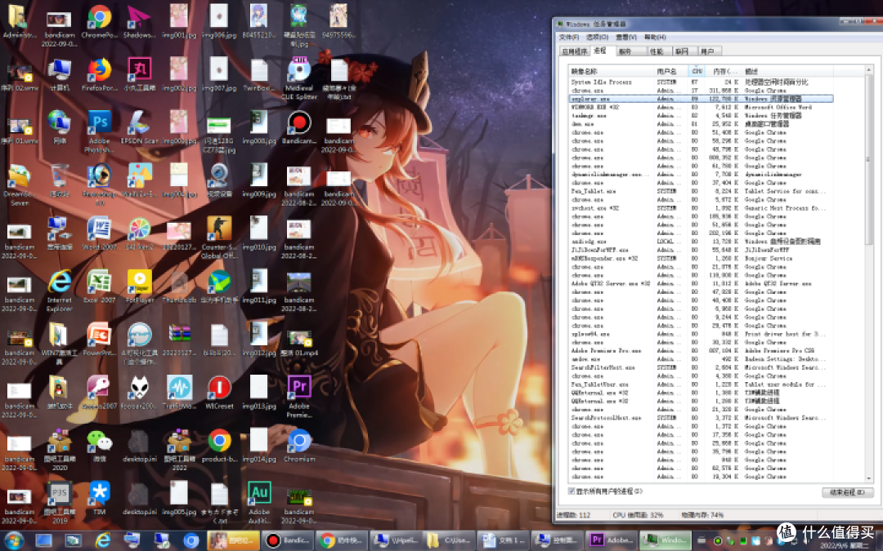Click the process list scroll-up arrow
Viewport: 883px width, 551px height.
pyautogui.click(x=869, y=71)
